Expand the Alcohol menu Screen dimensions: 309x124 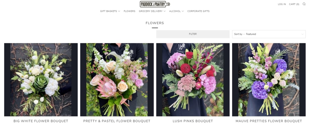(x=176, y=11)
